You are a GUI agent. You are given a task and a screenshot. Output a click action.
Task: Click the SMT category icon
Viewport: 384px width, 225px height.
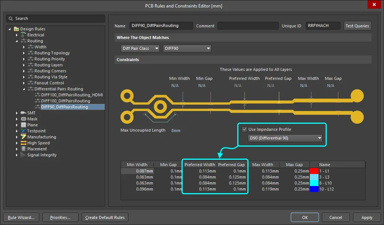coord(24,113)
